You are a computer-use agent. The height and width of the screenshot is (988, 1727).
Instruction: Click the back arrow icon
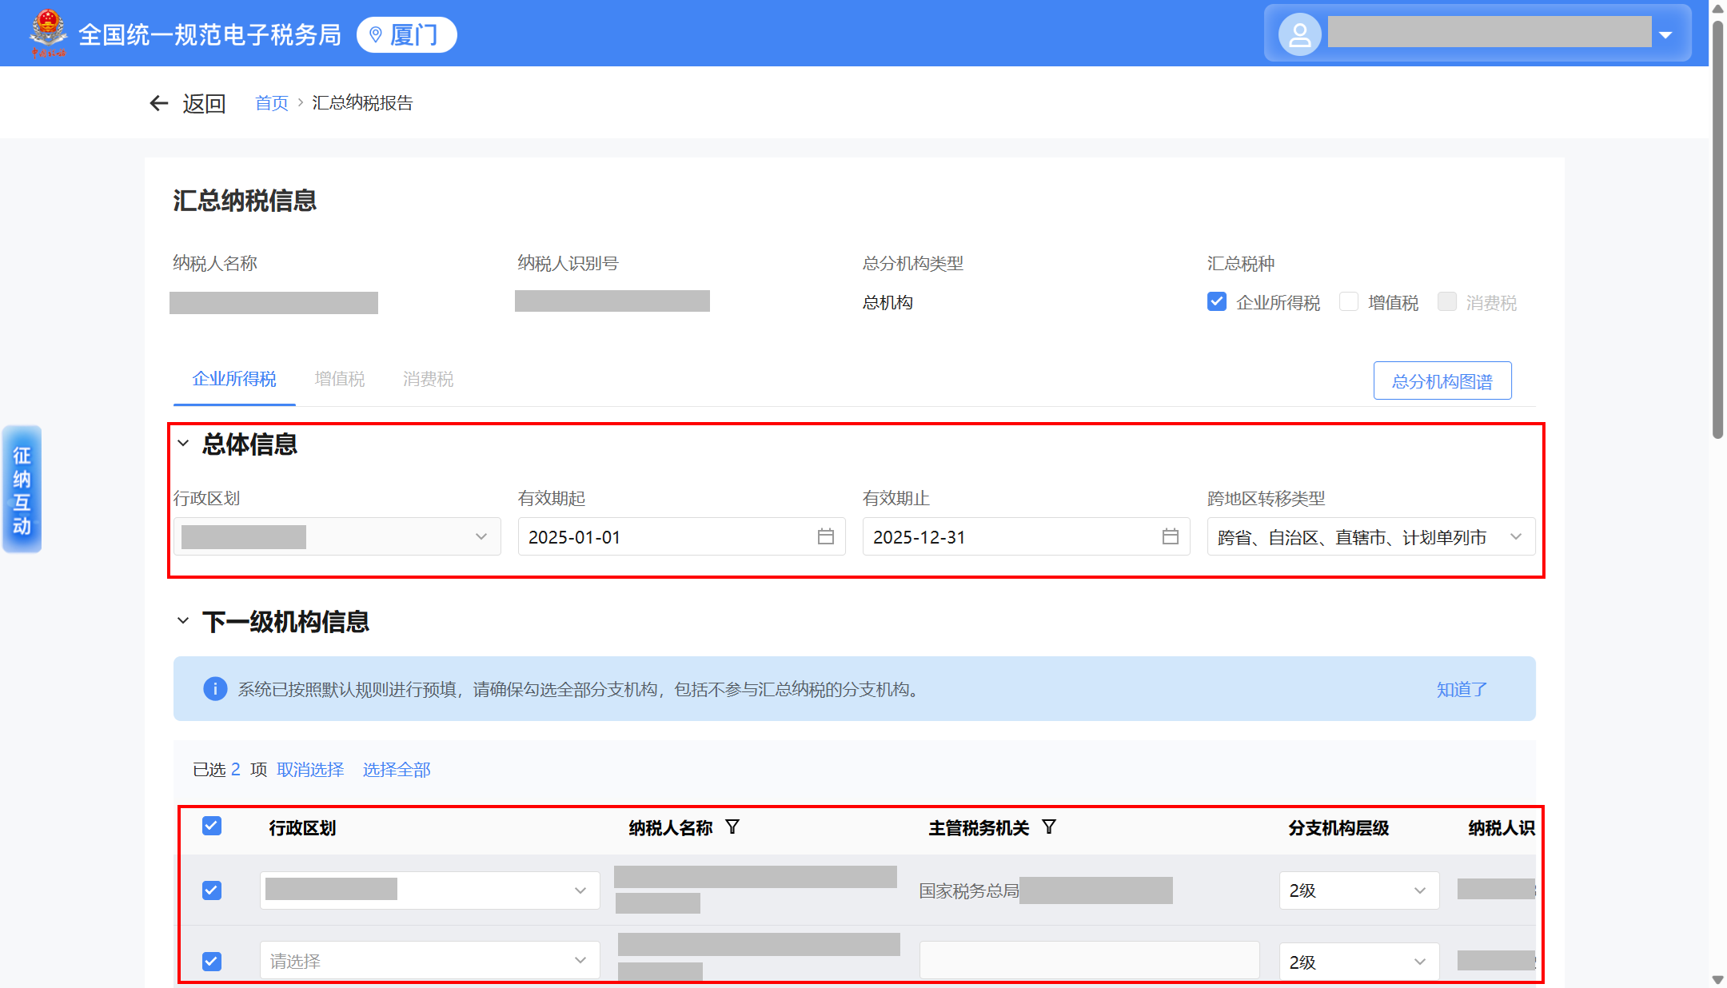point(158,103)
